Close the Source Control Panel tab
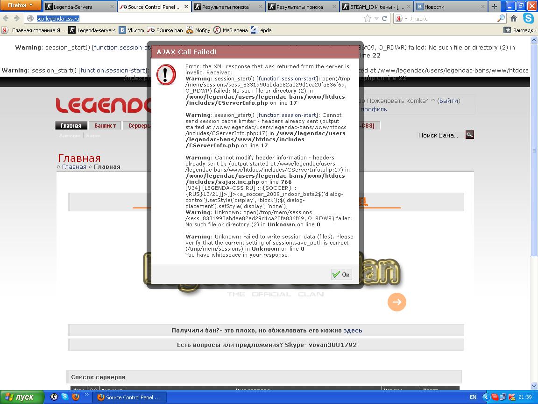 coord(186,7)
